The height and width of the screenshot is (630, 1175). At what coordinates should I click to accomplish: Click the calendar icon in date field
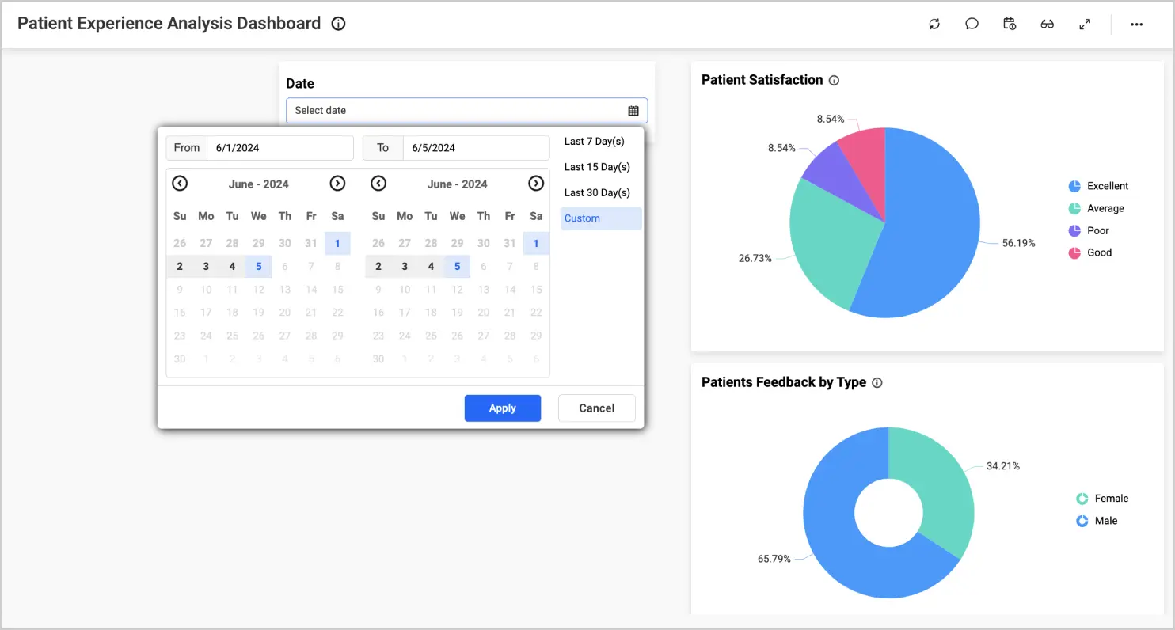633,111
